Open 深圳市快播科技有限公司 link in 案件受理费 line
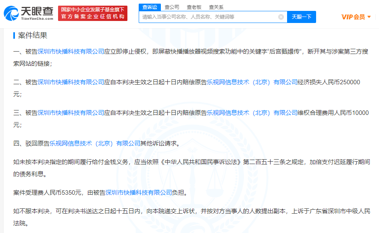The image size is (379, 233). (x=139, y=193)
